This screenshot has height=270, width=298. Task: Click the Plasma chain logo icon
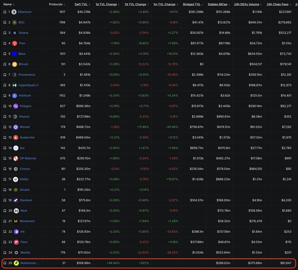coord(15,117)
